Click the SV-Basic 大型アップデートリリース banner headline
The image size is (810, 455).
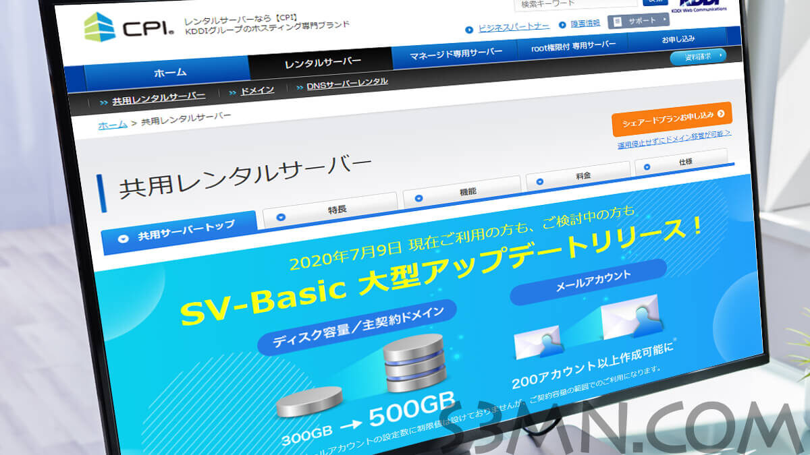click(x=441, y=272)
